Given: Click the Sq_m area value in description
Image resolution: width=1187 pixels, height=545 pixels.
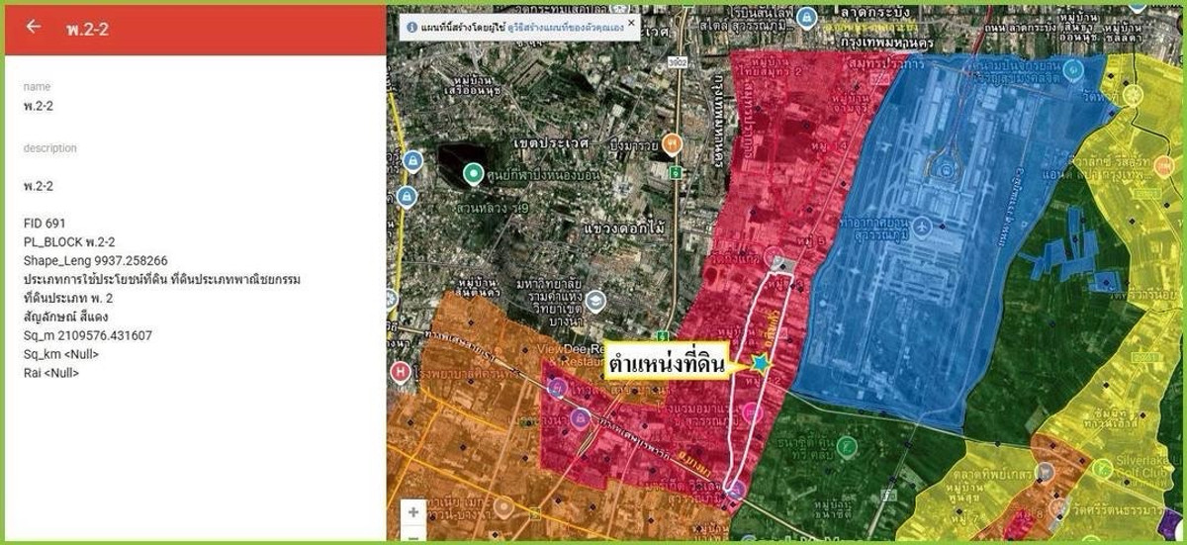Looking at the screenshot, I should (89, 335).
